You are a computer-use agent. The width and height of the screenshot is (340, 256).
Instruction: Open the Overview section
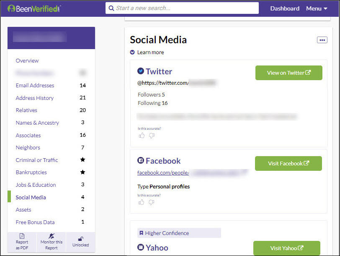pyautogui.click(x=27, y=60)
